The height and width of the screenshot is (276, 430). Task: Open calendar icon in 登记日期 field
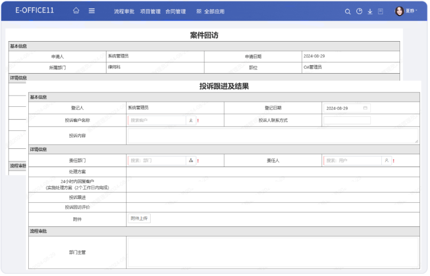[365, 108]
